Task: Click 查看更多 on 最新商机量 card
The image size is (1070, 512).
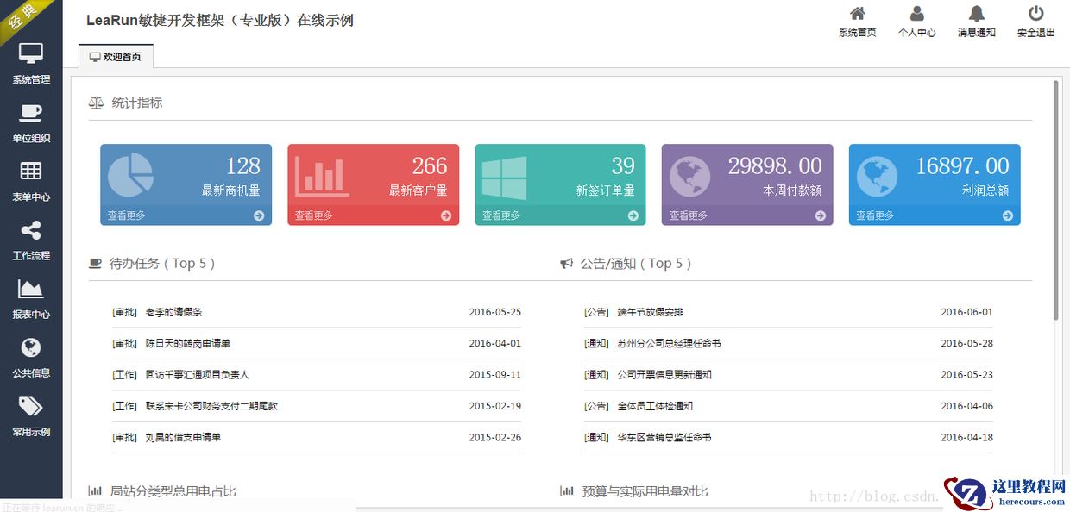Action: 127,215
